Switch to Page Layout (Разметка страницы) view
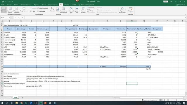The image size is (187, 105). click(x=17, y=10)
